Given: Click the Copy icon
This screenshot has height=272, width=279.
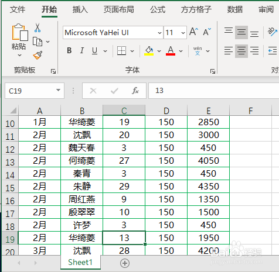Looking at the screenshot, I should (38, 42).
